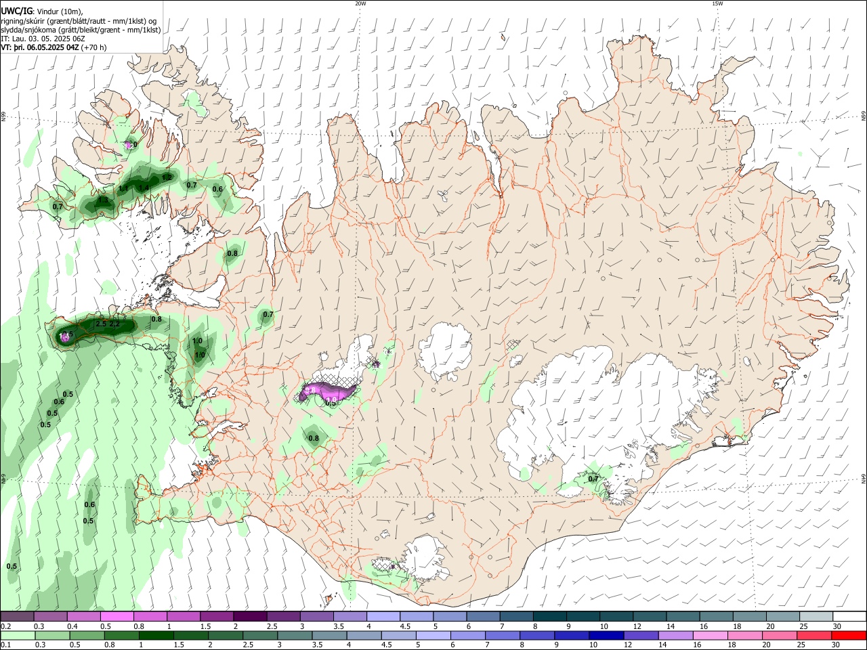Click the 15W longitude label at the top
Image resolution: width=867 pixels, height=650 pixels.
[717, 3]
